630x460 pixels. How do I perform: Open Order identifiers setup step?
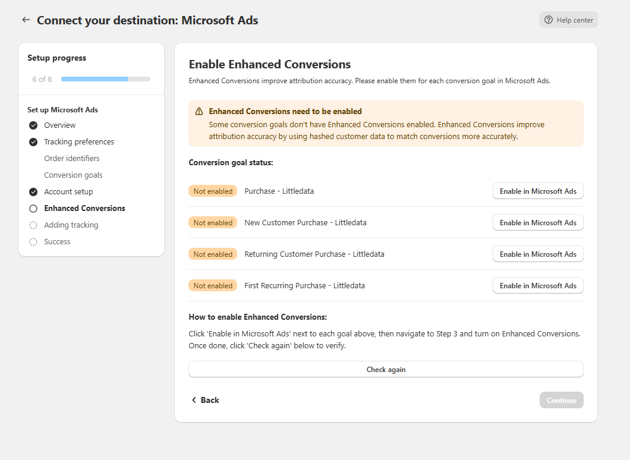(x=72, y=159)
